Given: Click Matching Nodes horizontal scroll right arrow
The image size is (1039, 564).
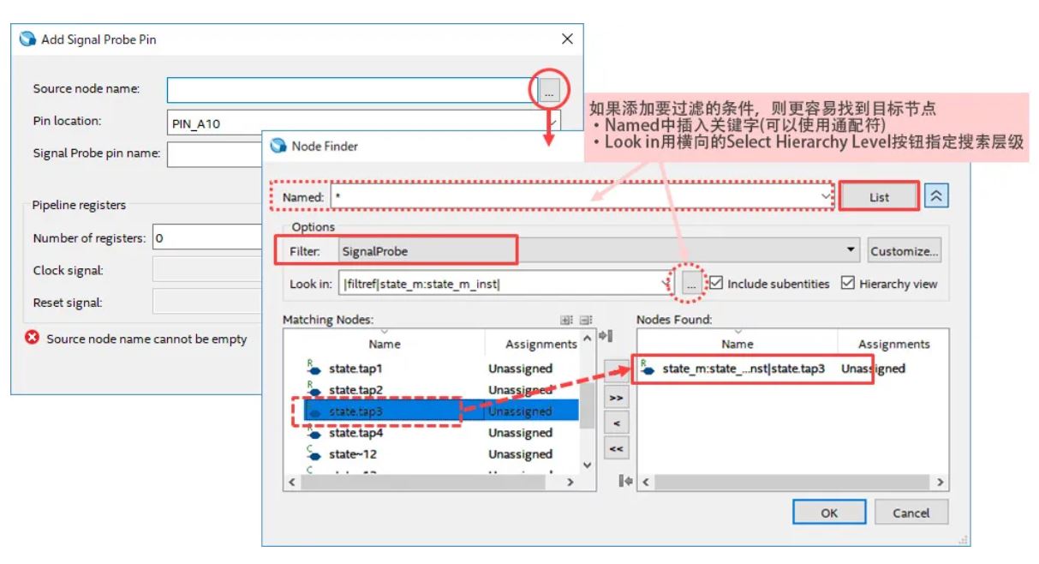Looking at the screenshot, I should click(x=570, y=483).
